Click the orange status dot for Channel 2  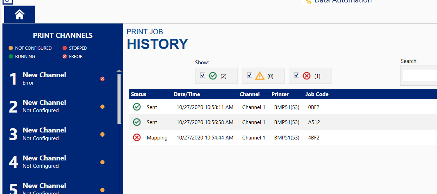click(x=102, y=107)
